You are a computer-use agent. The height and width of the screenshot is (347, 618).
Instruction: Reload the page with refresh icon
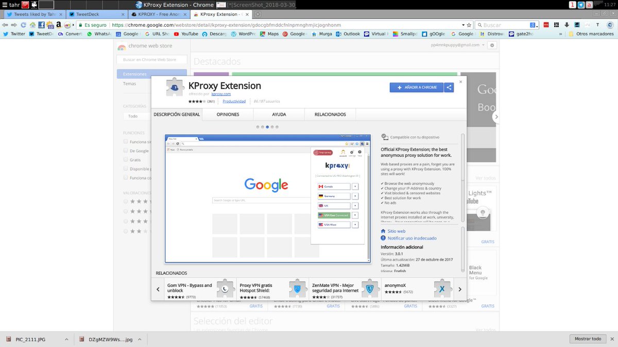(23, 25)
